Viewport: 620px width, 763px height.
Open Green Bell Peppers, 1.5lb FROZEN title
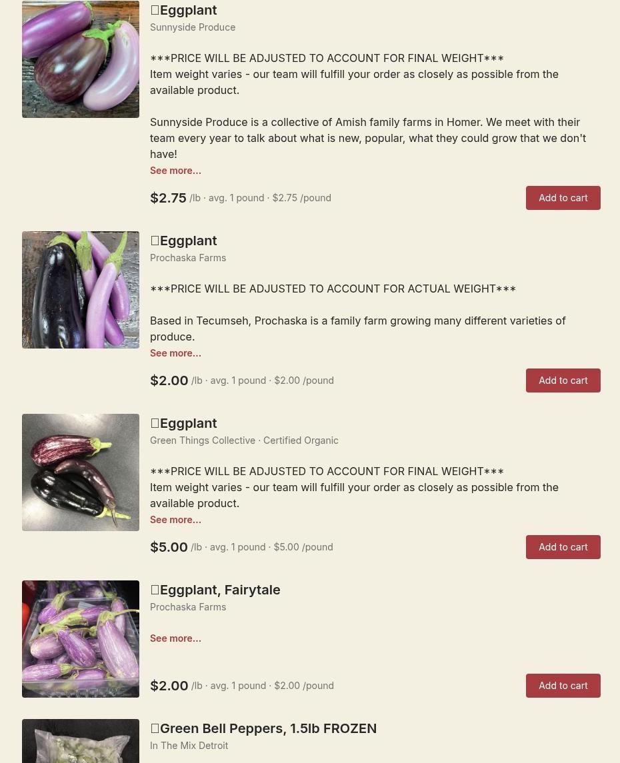[263, 728]
